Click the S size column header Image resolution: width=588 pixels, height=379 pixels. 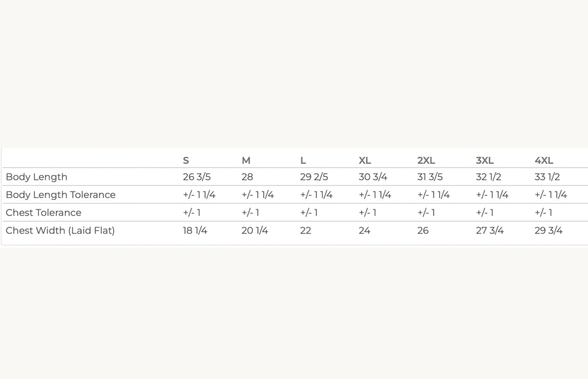coord(186,160)
